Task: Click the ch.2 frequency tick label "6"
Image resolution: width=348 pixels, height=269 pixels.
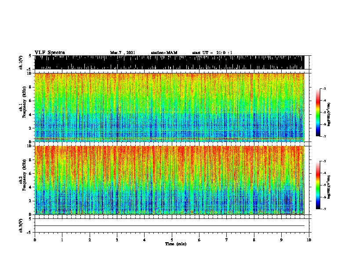Action: click(31, 173)
